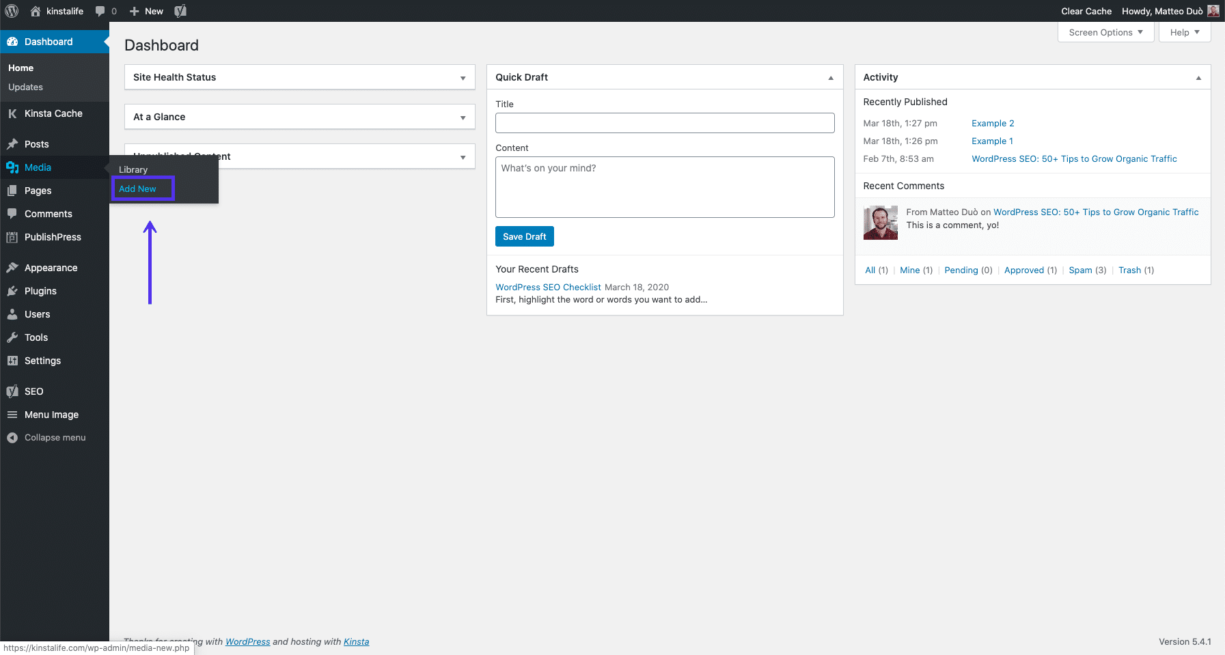Collapse the Activity widget
The height and width of the screenshot is (655, 1225).
tap(1198, 77)
